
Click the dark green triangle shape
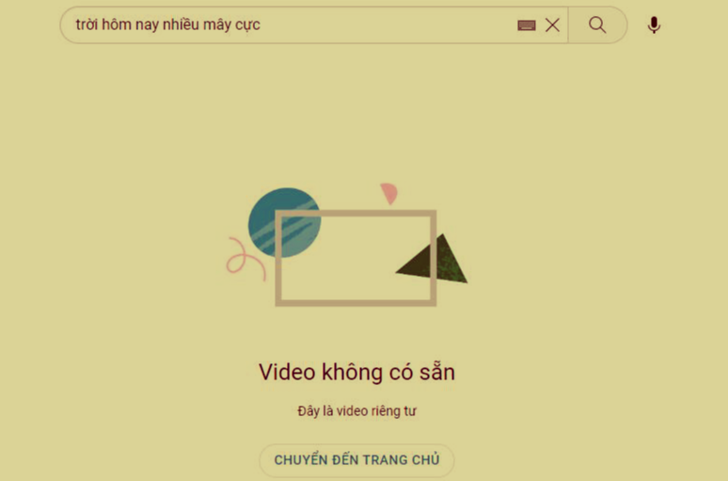(x=432, y=259)
